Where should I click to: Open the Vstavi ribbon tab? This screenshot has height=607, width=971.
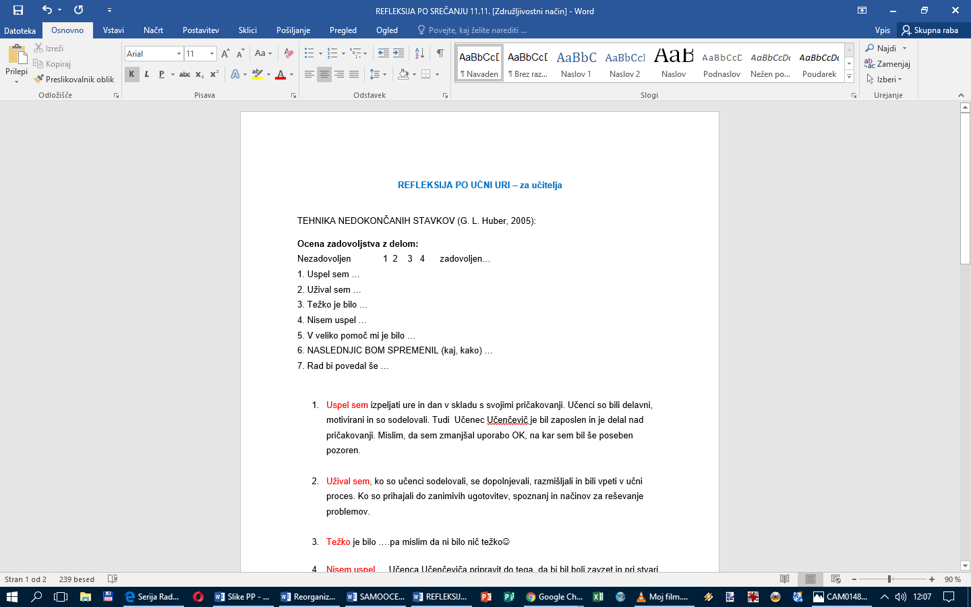113,30
